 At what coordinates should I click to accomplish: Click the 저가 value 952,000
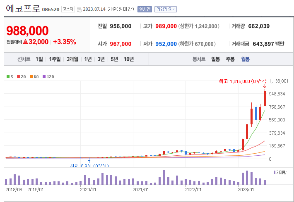click(x=166, y=44)
